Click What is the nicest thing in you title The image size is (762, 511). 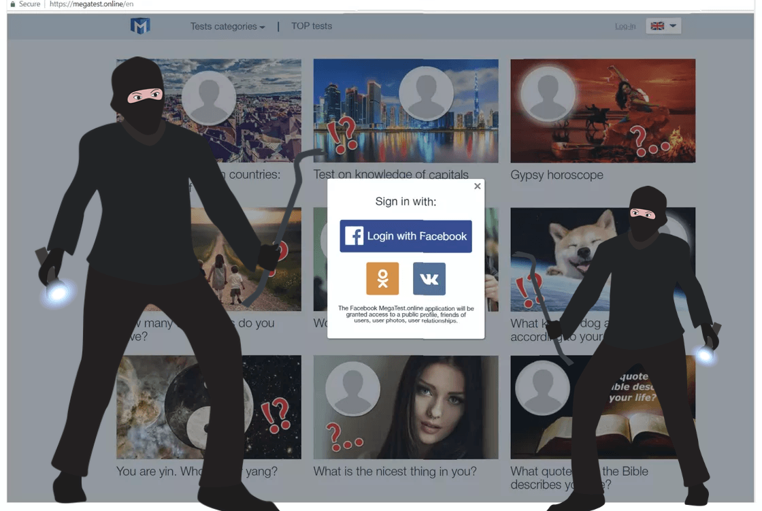[395, 471]
